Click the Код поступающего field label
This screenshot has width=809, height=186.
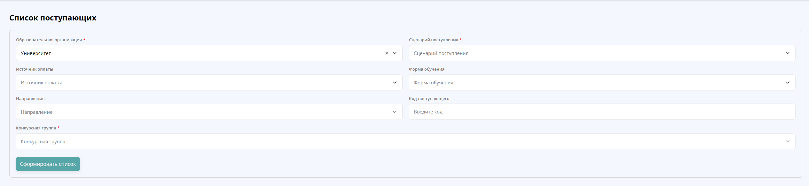pyautogui.click(x=429, y=98)
